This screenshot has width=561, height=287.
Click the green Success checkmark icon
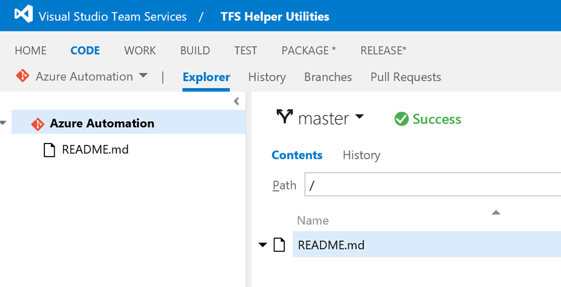[402, 119]
